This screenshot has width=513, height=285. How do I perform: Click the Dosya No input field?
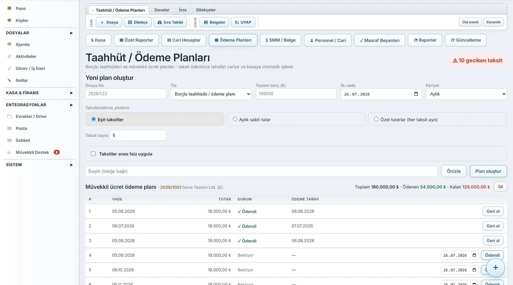click(x=126, y=94)
